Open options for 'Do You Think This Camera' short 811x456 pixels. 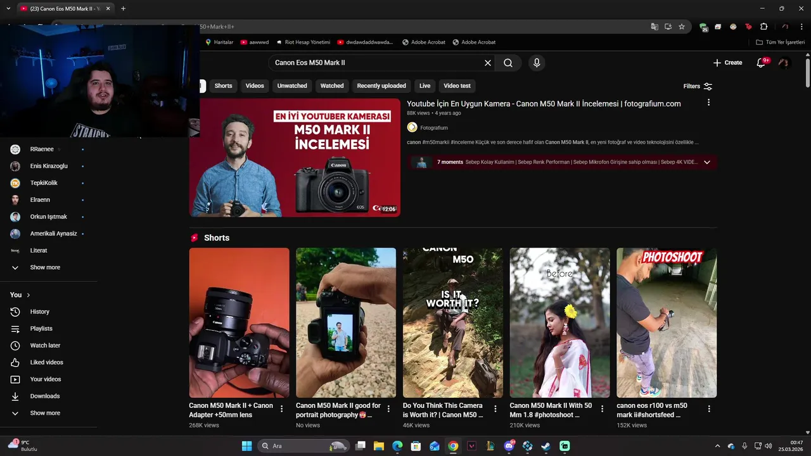coord(495,409)
